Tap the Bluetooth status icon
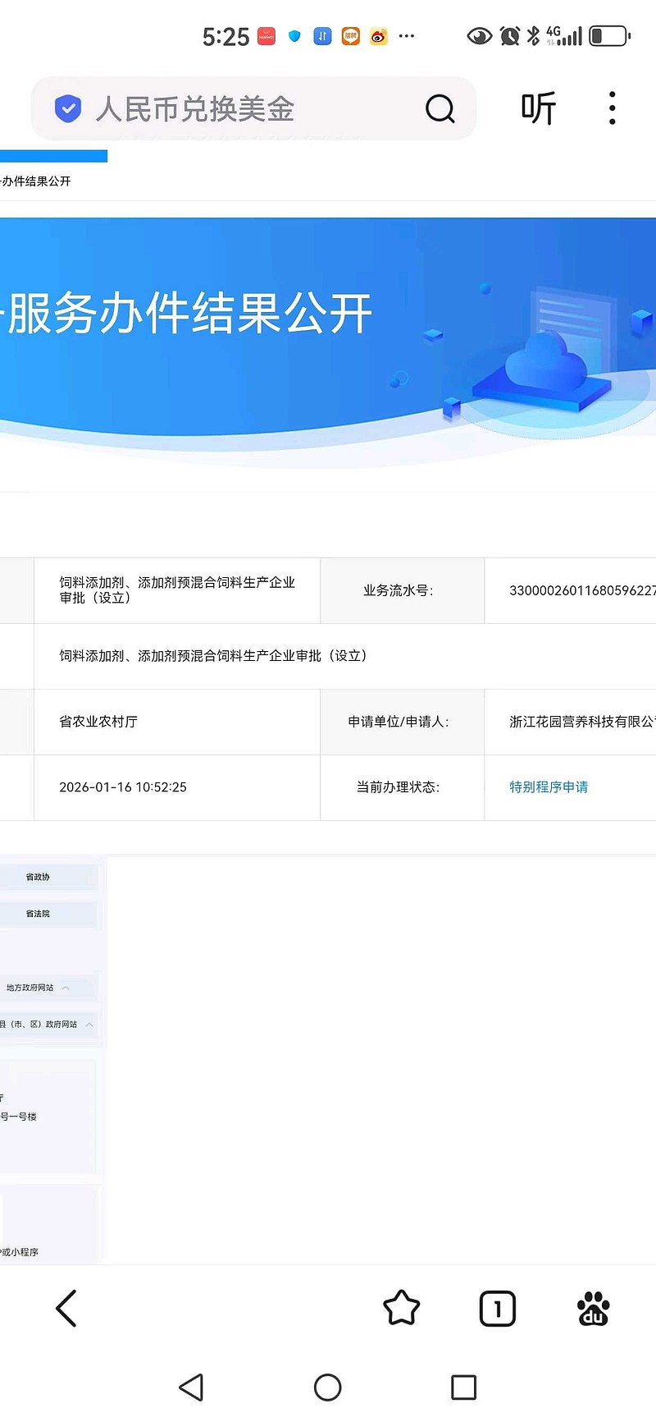Screen dimensions: 656x1422 click(534, 36)
